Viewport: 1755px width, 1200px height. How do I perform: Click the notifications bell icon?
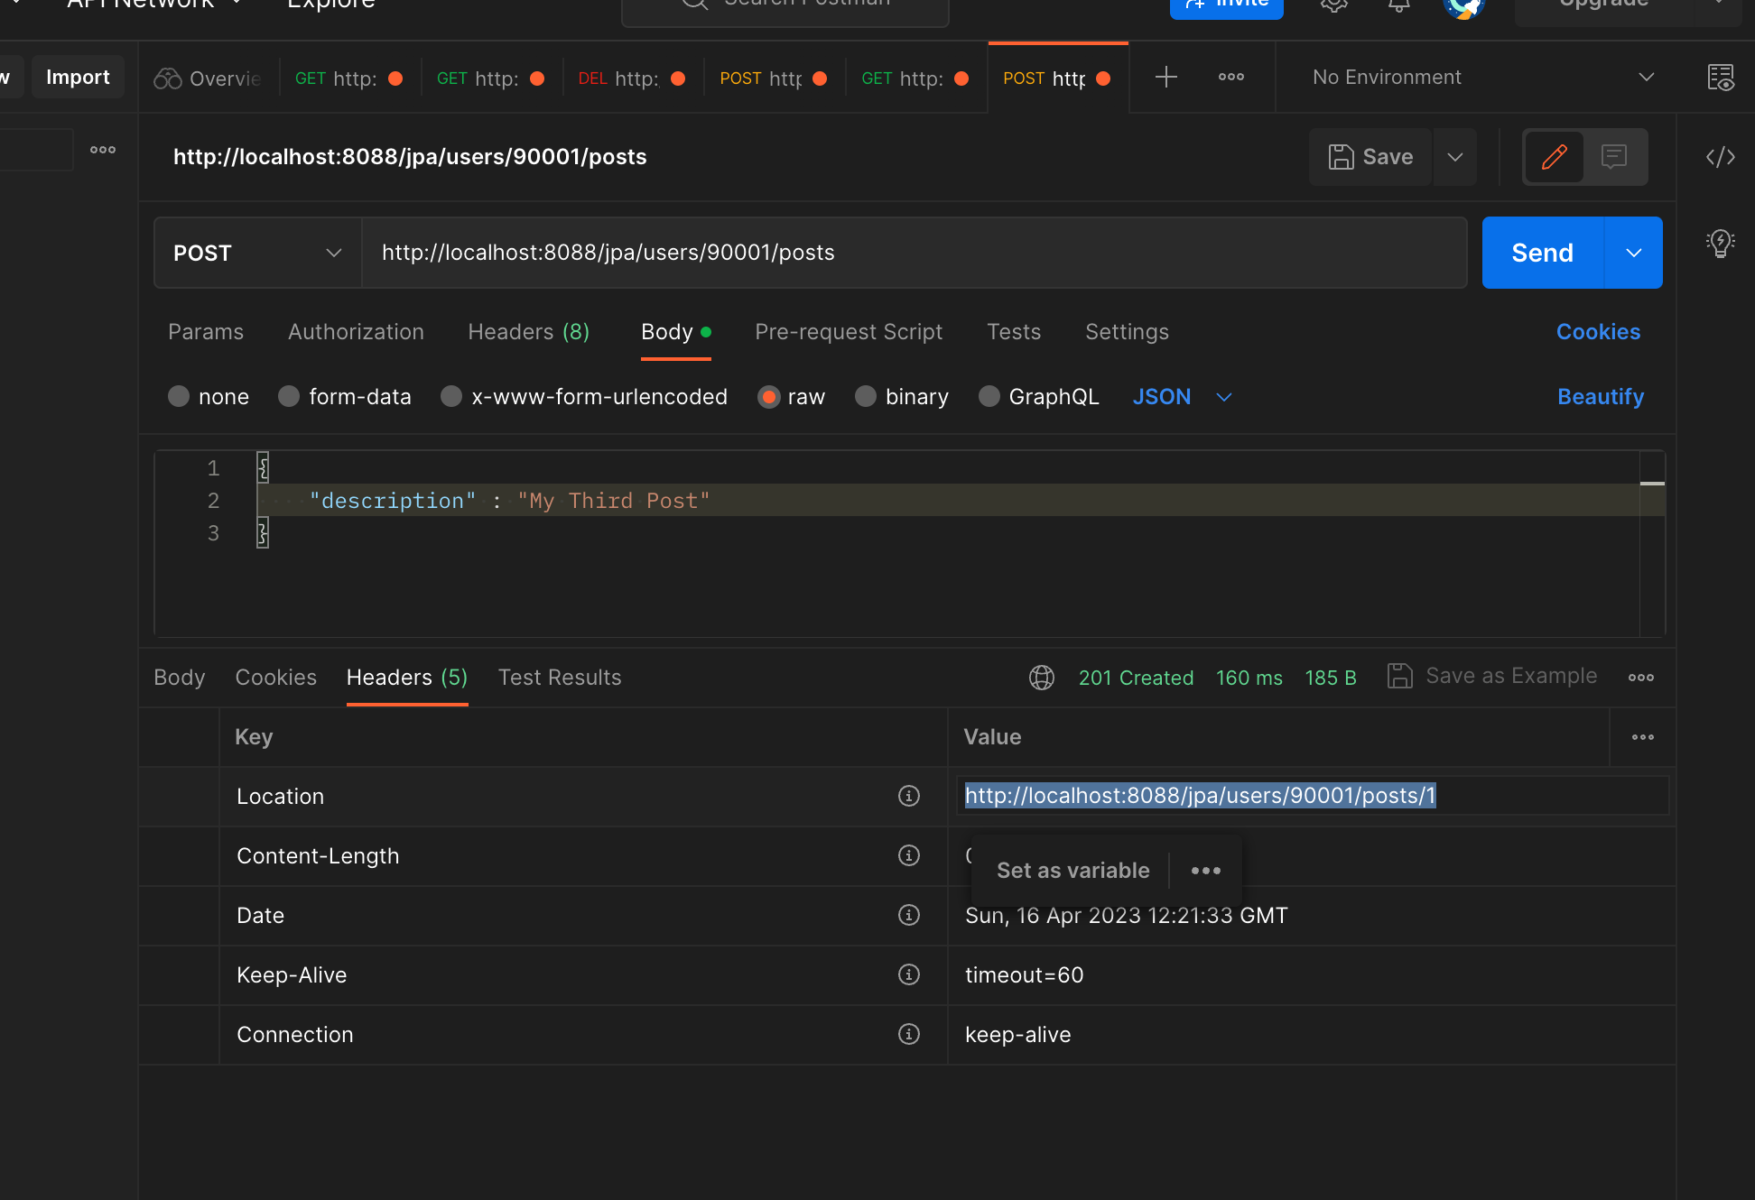coord(1398,5)
